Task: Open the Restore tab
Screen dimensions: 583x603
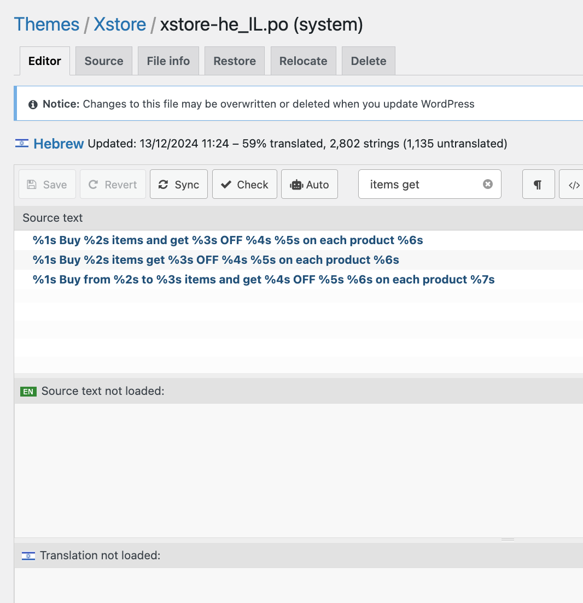Action: (x=235, y=61)
